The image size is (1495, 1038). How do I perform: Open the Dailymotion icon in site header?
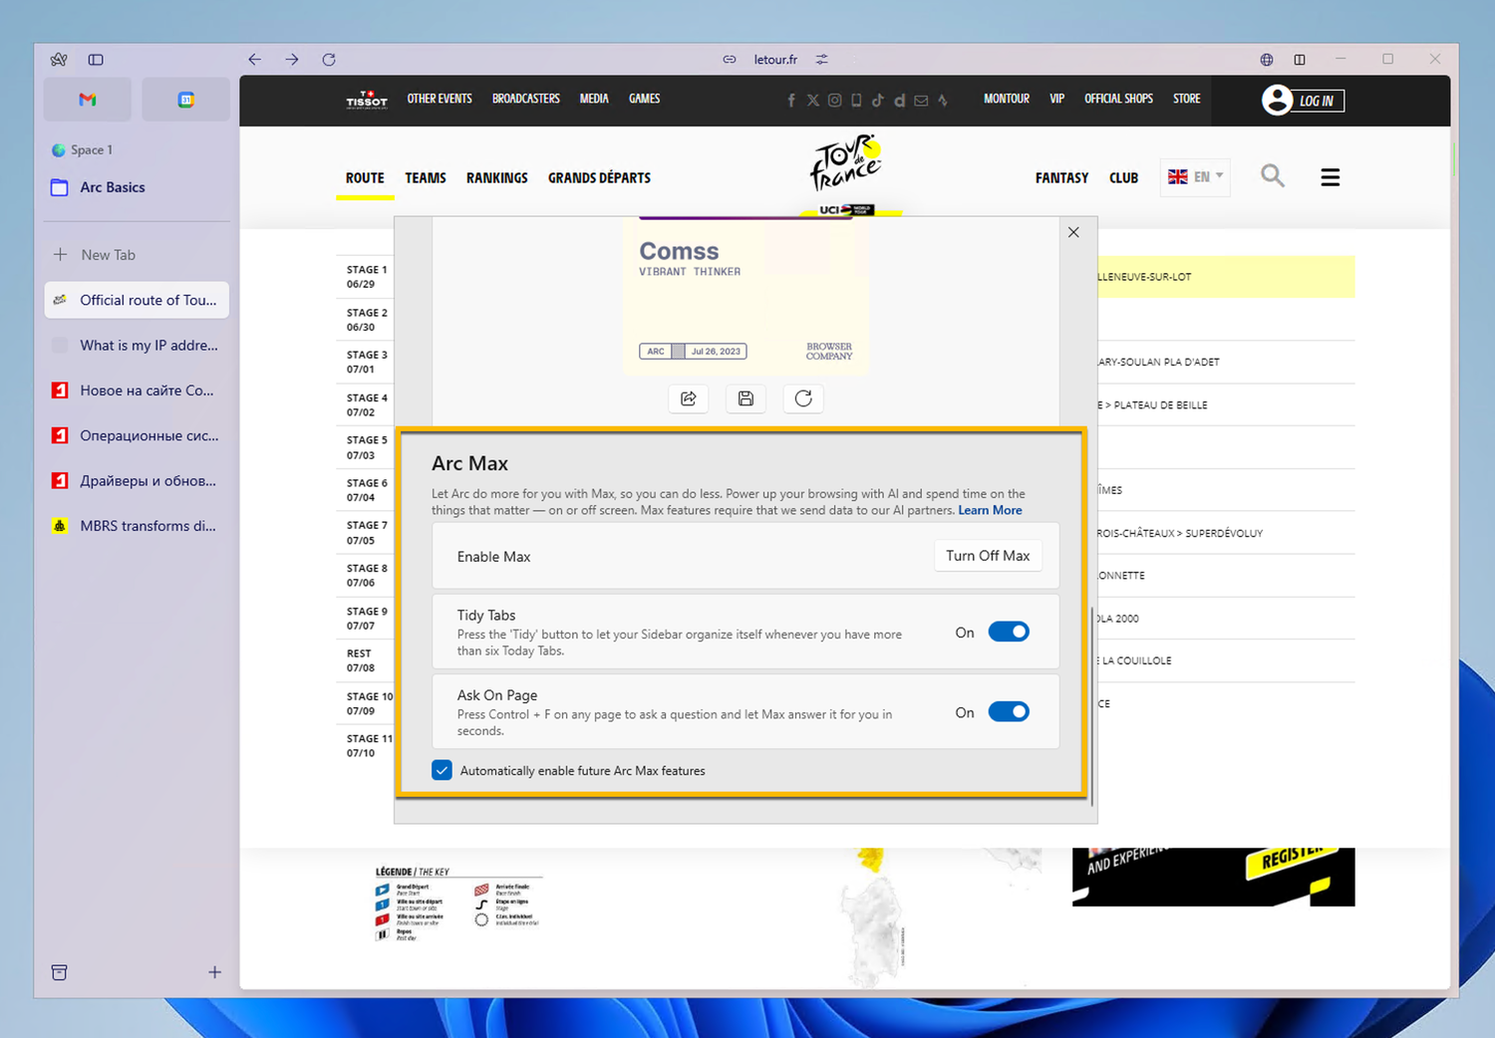[x=899, y=101]
